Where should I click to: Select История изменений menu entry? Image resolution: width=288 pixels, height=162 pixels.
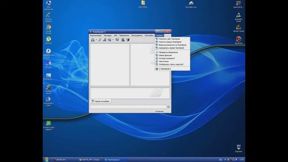click(172, 58)
